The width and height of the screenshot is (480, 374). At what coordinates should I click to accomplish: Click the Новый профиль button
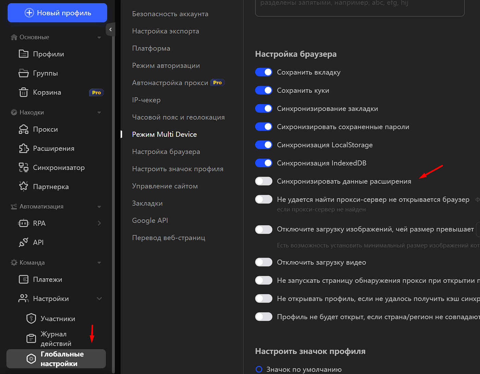(x=57, y=13)
